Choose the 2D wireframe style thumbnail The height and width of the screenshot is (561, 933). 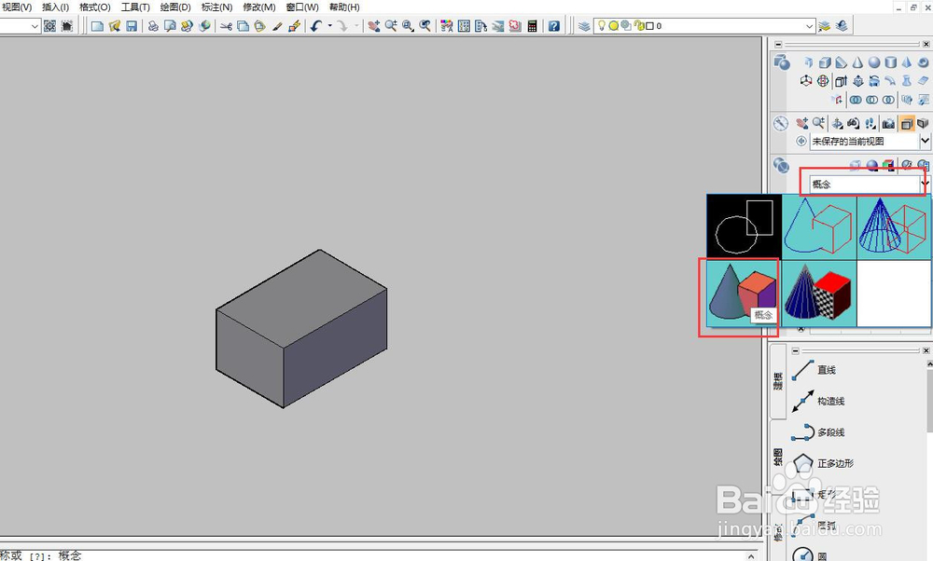pyautogui.click(x=744, y=226)
